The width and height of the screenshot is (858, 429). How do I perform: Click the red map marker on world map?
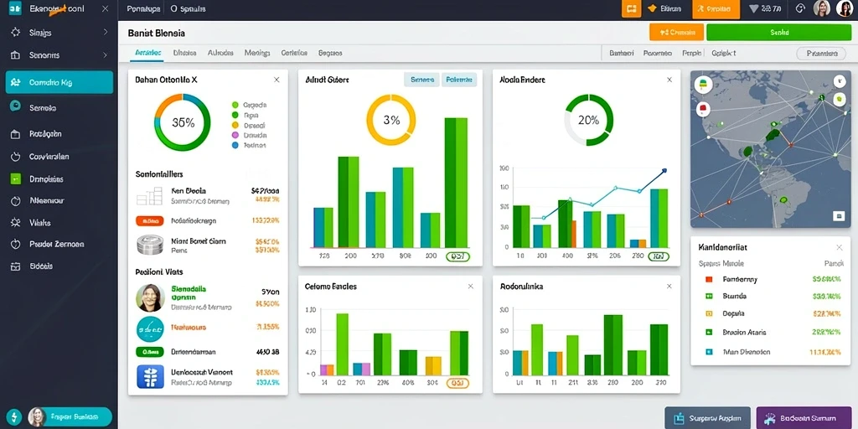703,109
